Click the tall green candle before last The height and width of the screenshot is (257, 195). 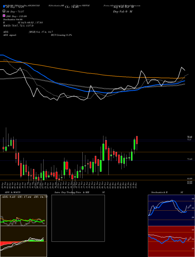135,144
